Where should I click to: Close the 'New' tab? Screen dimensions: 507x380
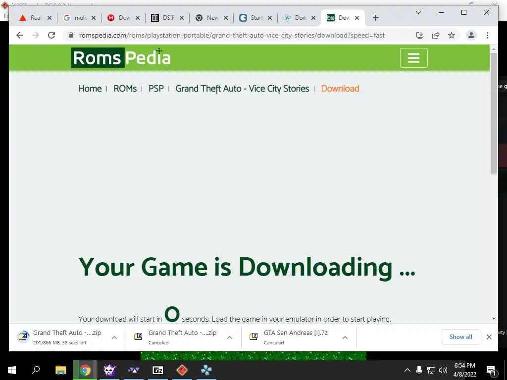tap(226, 18)
